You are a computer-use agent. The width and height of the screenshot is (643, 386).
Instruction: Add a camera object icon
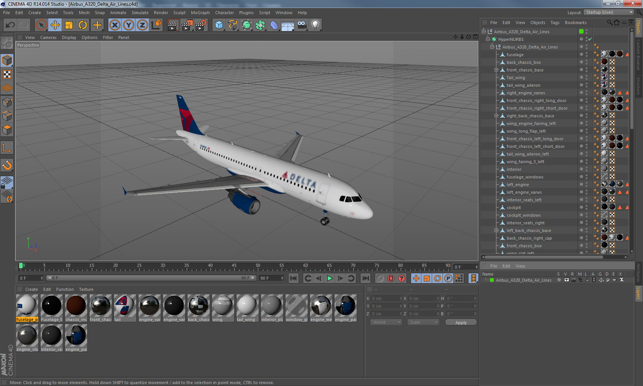click(x=302, y=25)
